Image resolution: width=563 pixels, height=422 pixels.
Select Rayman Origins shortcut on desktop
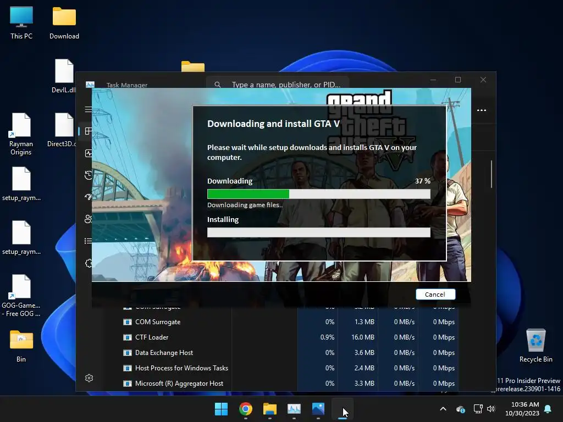click(x=21, y=134)
